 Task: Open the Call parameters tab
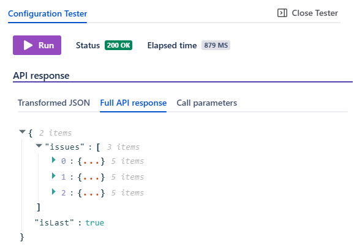point(207,103)
